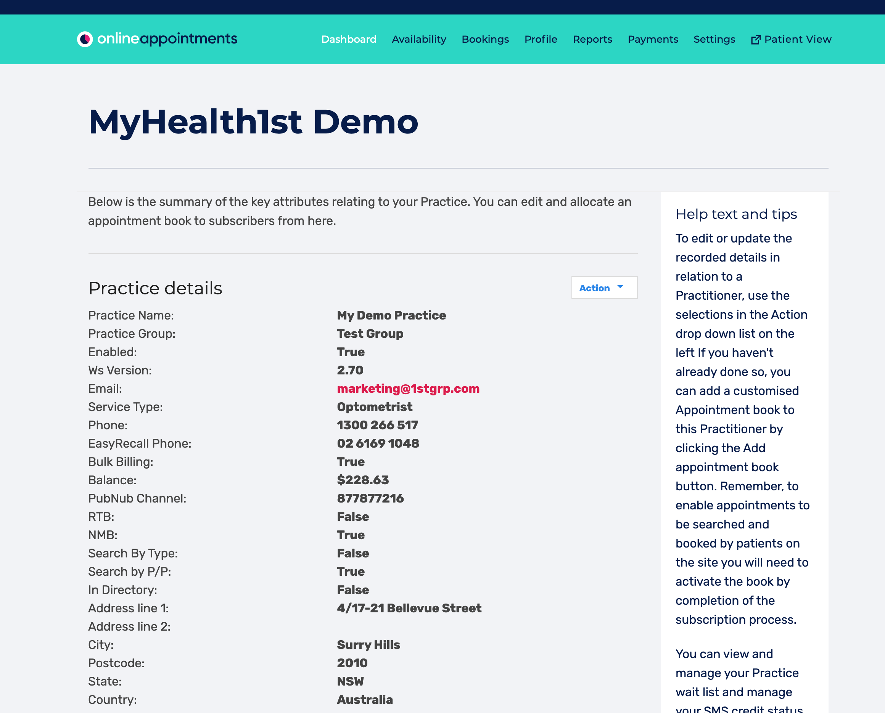This screenshot has width=885, height=713.
Task: Open Patient View via external link icon
Action: [x=756, y=39]
